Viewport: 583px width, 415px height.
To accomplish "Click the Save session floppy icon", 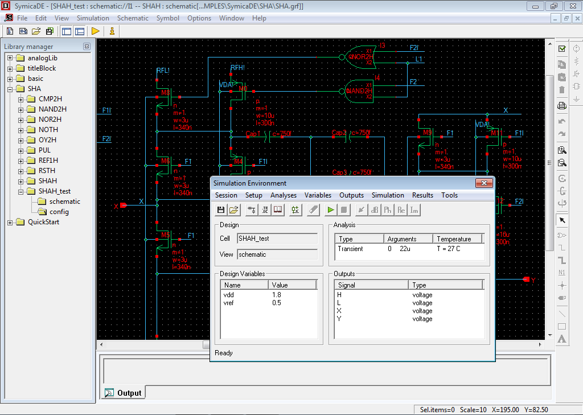I will [221, 210].
